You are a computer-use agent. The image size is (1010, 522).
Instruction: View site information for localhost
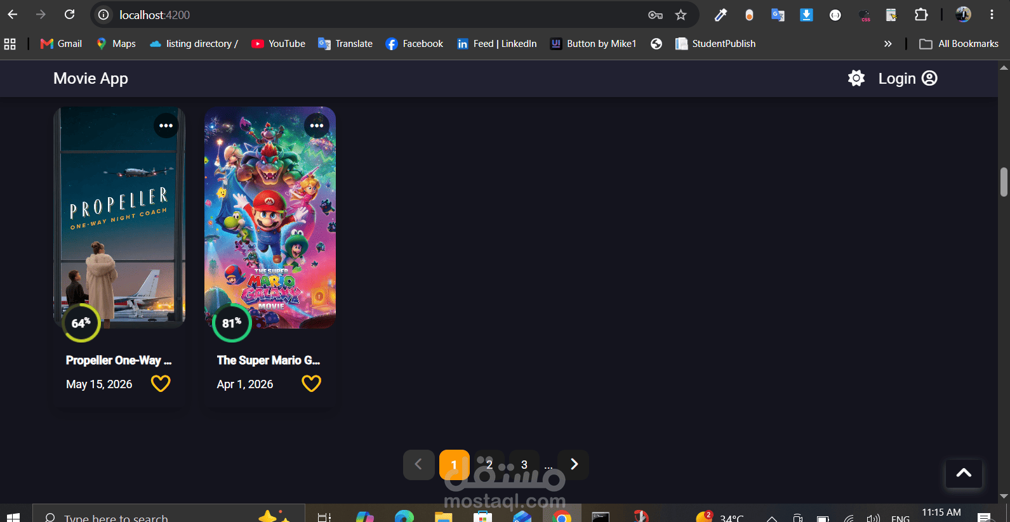click(104, 15)
